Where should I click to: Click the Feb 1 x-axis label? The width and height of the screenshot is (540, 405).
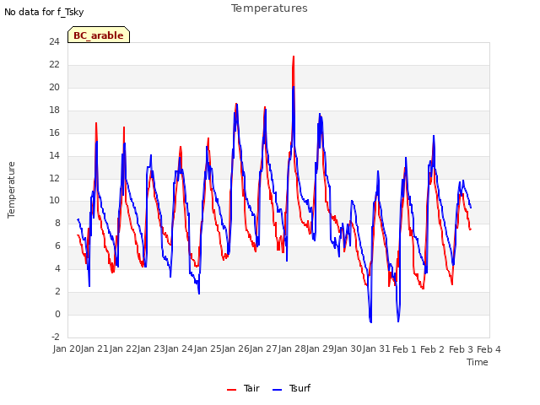click(x=405, y=349)
